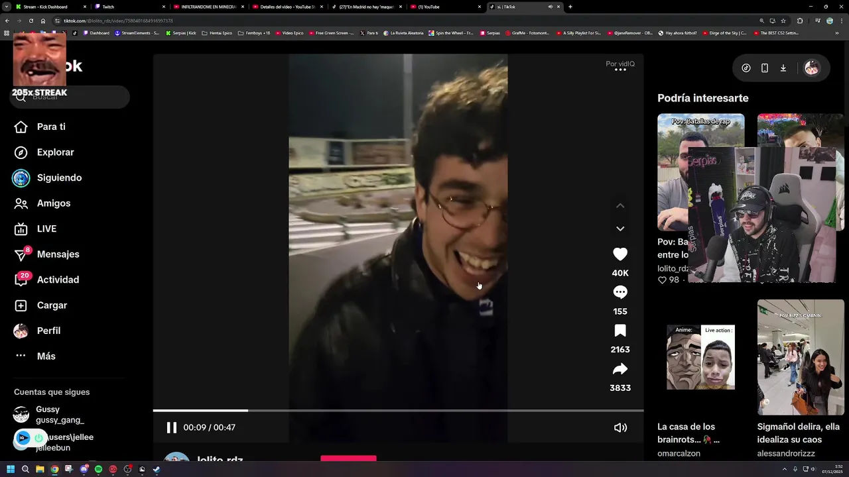Open a new browser tab
The height and width of the screenshot is (477, 849).
click(x=570, y=7)
